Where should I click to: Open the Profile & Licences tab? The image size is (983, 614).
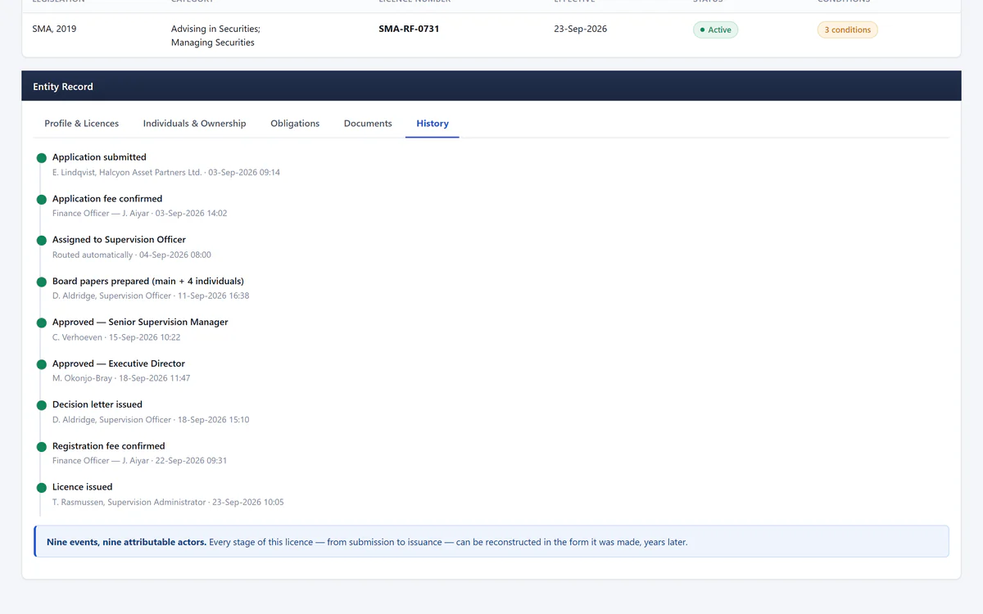pyautogui.click(x=81, y=124)
